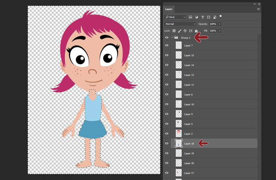Click the pixel layer filter icon
Image resolution: width=276 pixels, height=180 pixels.
pos(190,17)
